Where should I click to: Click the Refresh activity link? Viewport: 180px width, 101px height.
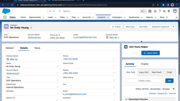[152, 93]
